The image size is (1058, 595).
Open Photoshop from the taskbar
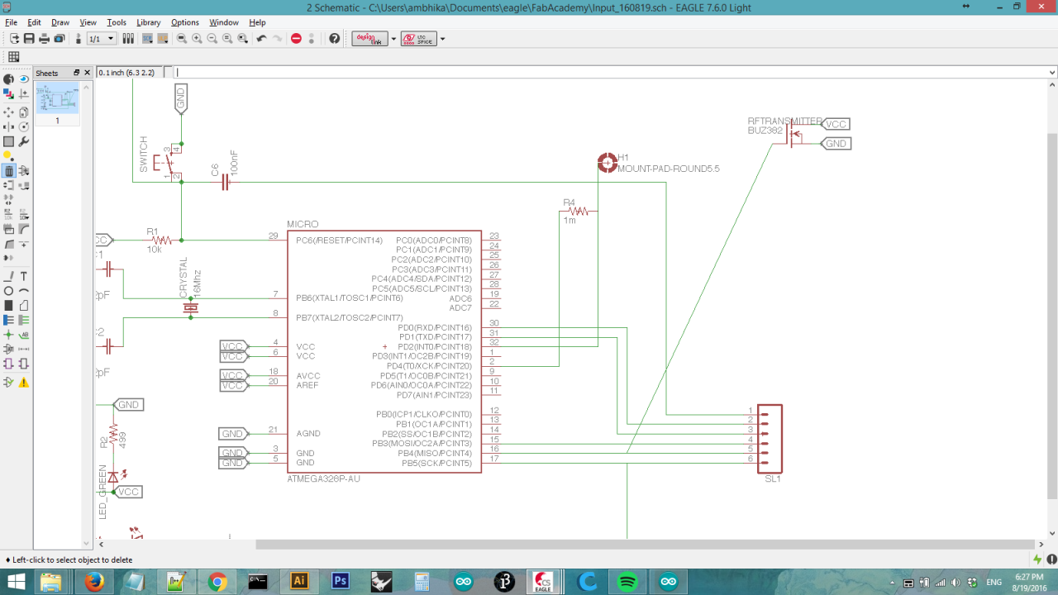[x=340, y=582]
